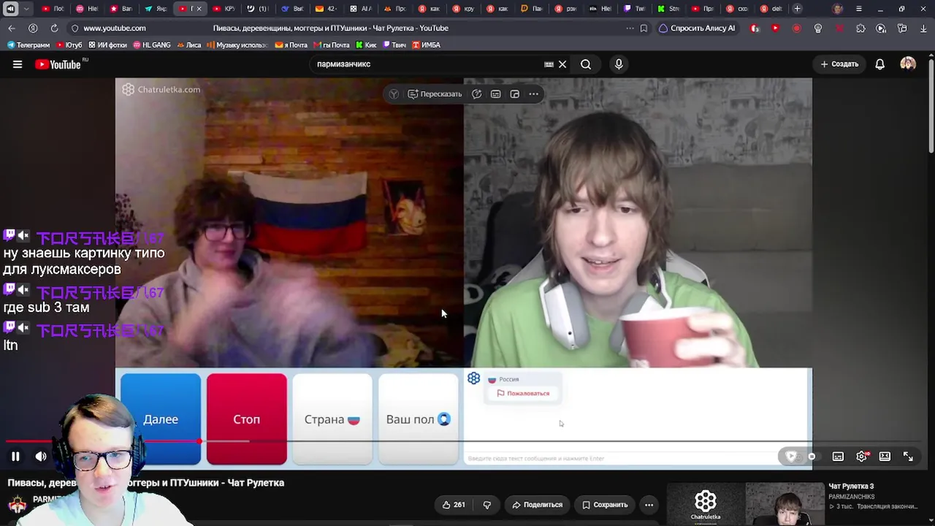The height and width of the screenshot is (526, 935).
Task: Open the Ютуб bookmark
Action: coord(69,45)
